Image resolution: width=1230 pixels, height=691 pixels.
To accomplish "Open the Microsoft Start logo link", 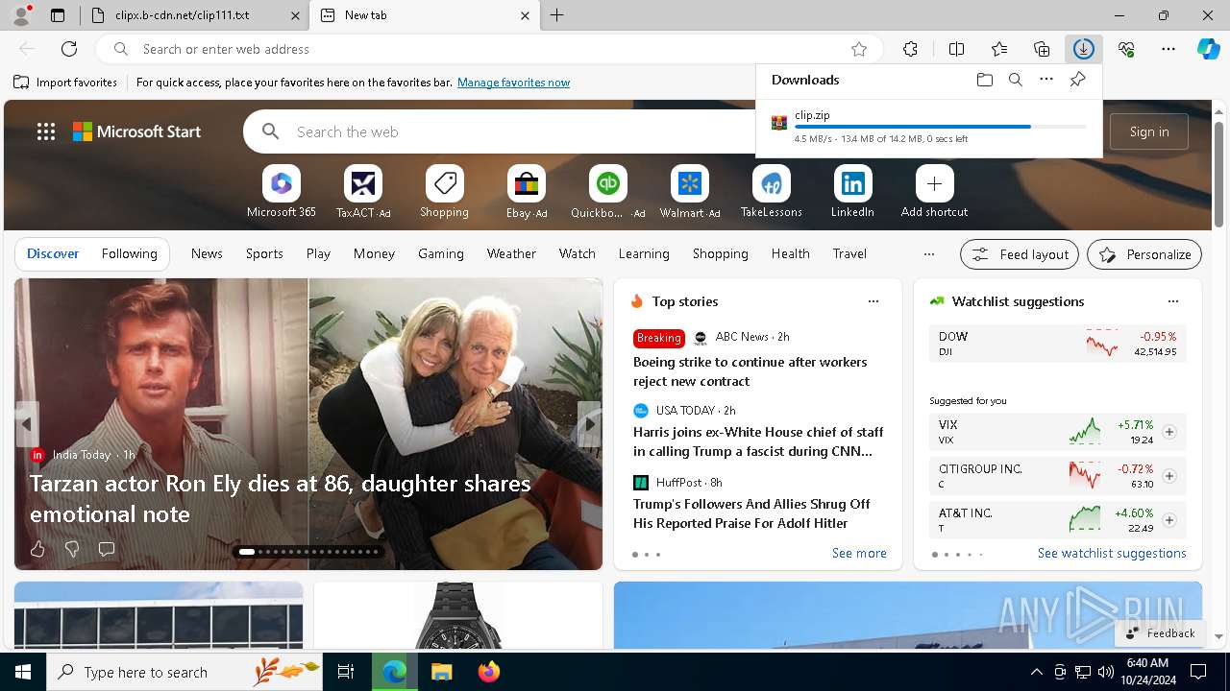I will (x=137, y=131).
